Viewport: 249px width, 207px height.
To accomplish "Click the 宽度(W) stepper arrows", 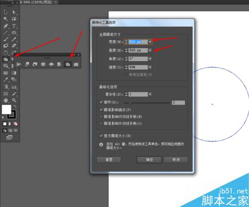I will pyautogui.click(x=126, y=42).
